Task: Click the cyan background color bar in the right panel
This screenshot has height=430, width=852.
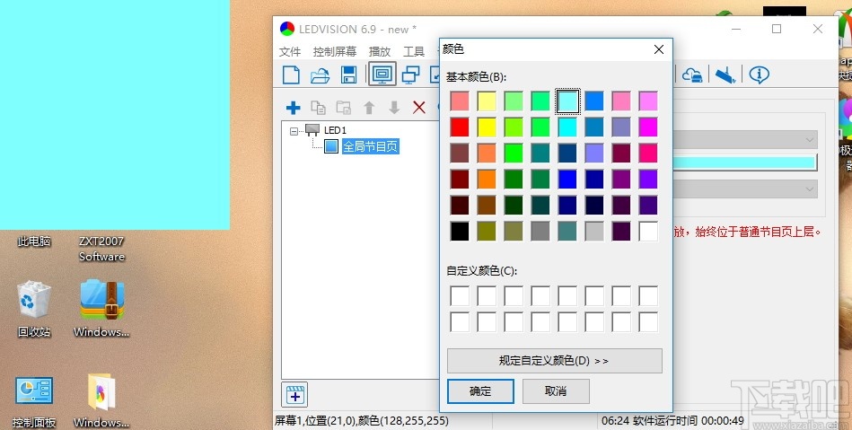Action: (745, 163)
